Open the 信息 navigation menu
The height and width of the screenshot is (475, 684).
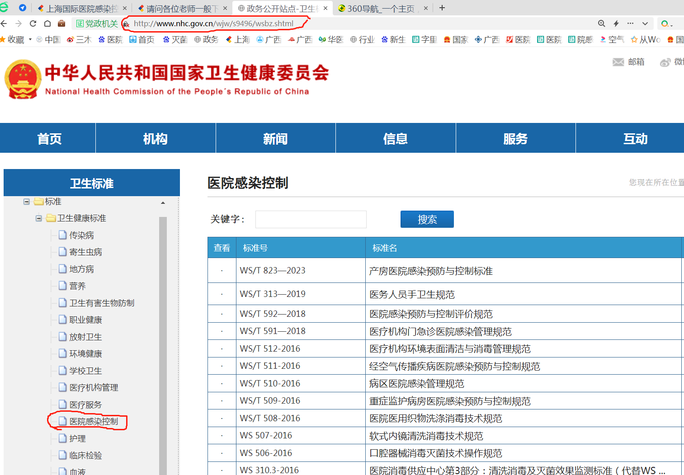click(x=396, y=138)
